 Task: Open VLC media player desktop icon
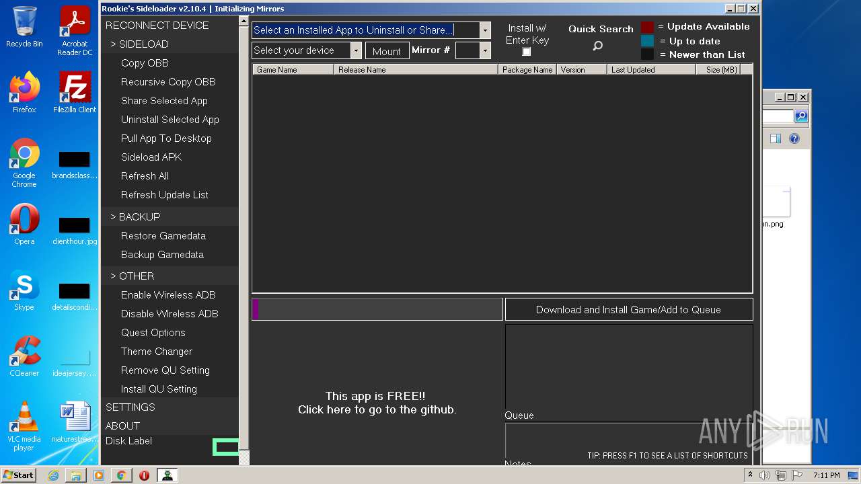24,427
